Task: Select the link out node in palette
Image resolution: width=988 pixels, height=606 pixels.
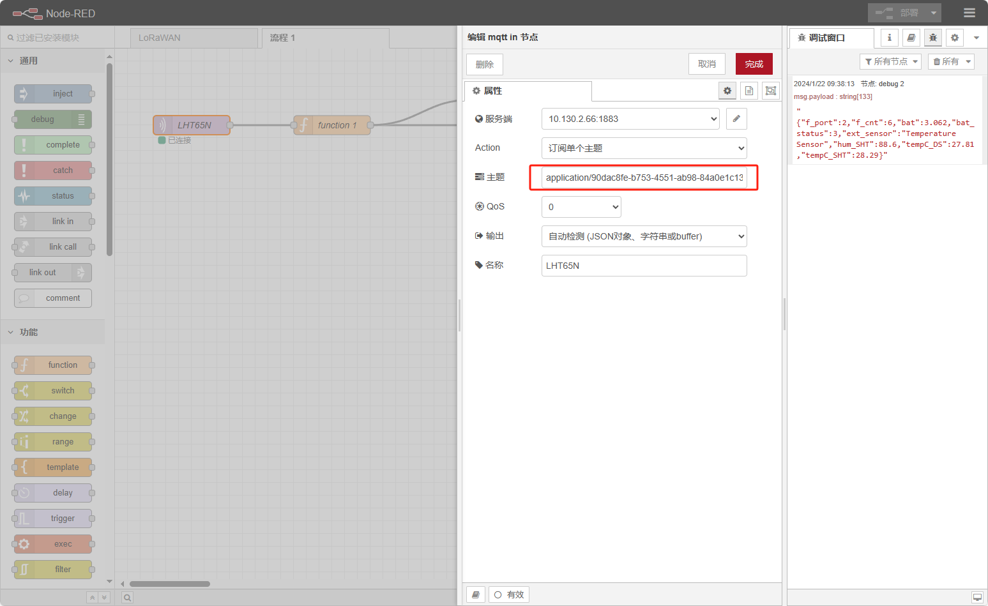Action: [53, 273]
